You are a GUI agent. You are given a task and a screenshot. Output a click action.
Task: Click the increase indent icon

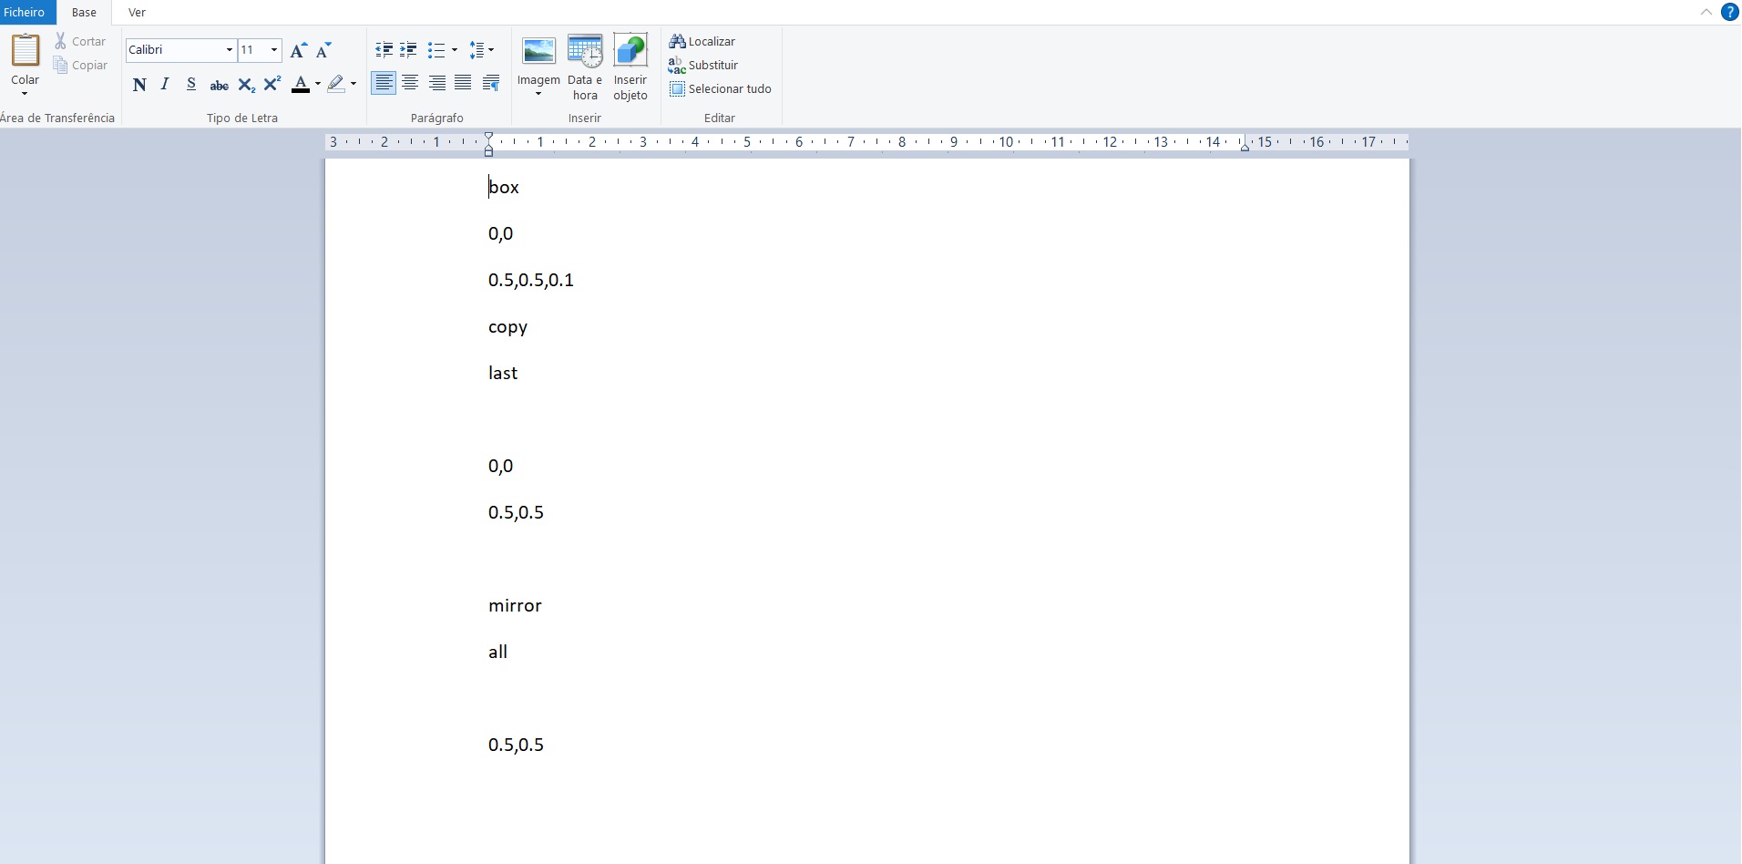(x=409, y=50)
